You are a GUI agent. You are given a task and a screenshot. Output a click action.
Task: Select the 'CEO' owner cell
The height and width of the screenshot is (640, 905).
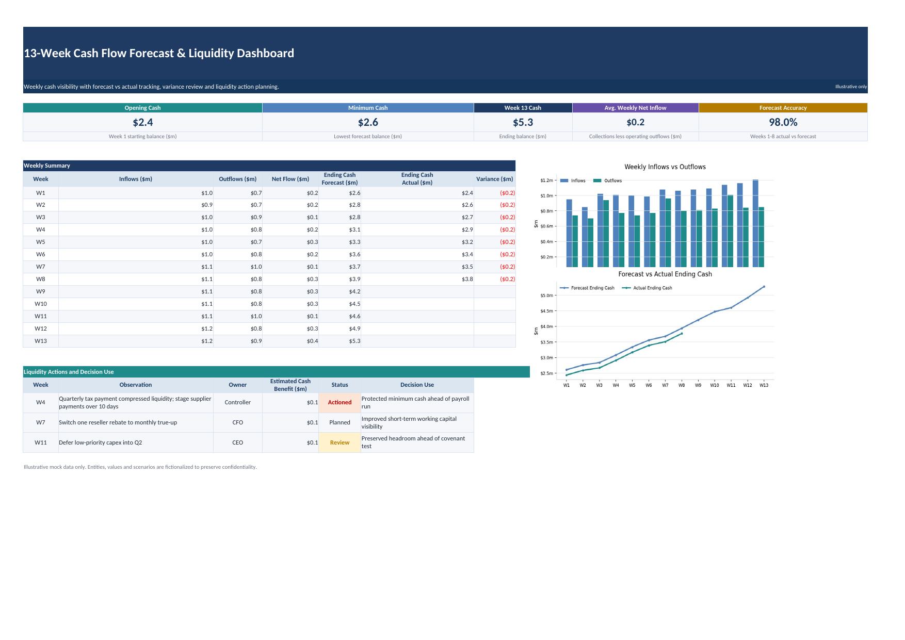pos(237,443)
